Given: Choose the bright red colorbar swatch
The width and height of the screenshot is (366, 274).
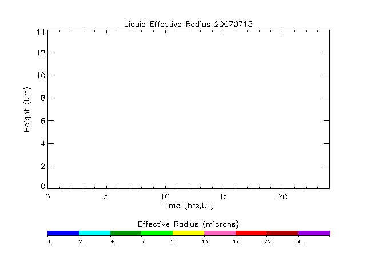Looking at the screenshot, I should tap(251, 233).
